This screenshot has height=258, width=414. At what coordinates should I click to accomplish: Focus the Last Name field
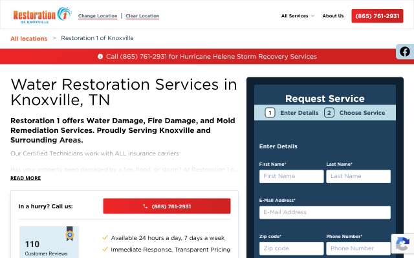358,176
